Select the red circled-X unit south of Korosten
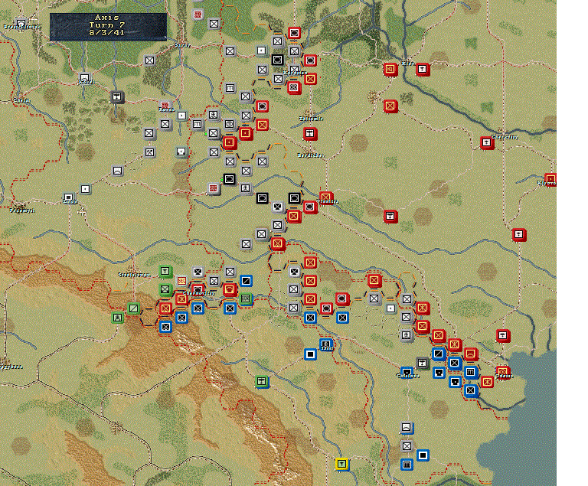The width and height of the screenshot is (588, 486). click(294, 88)
